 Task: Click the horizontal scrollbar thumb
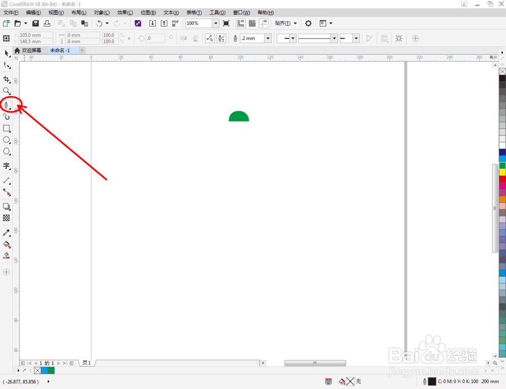point(315,363)
